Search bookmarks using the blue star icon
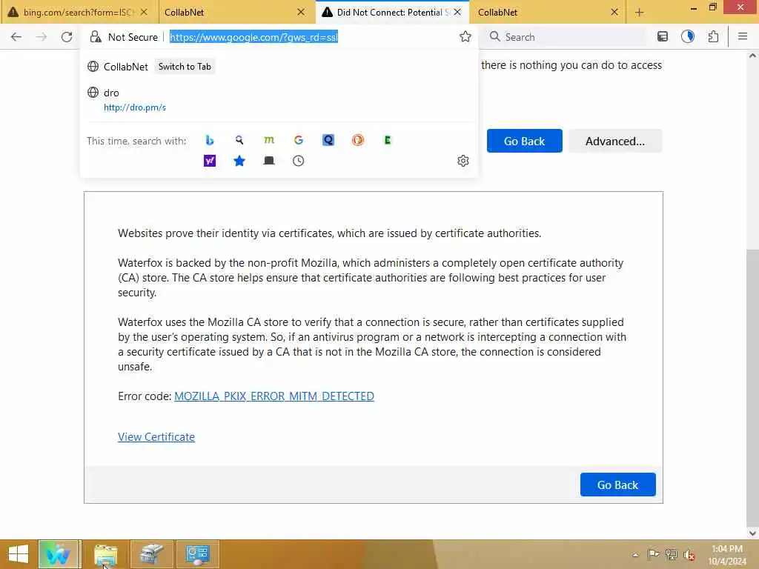Viewport: 759px width, 569px height. click(x=239, y=161)
